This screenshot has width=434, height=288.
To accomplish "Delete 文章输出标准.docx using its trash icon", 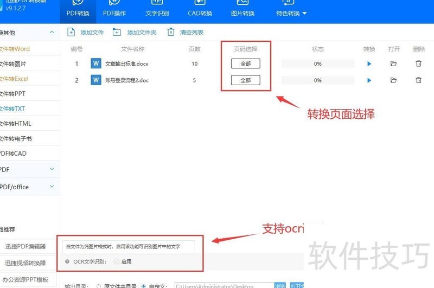I will pyautogui.click(x=418, y=64).
